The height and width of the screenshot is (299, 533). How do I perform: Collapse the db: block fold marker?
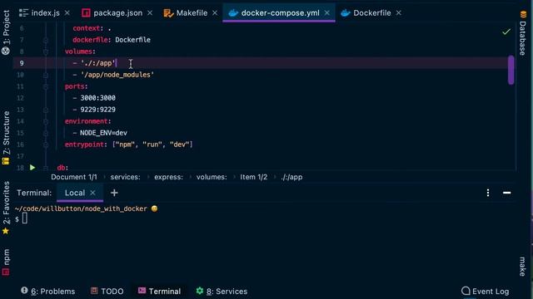46,168
